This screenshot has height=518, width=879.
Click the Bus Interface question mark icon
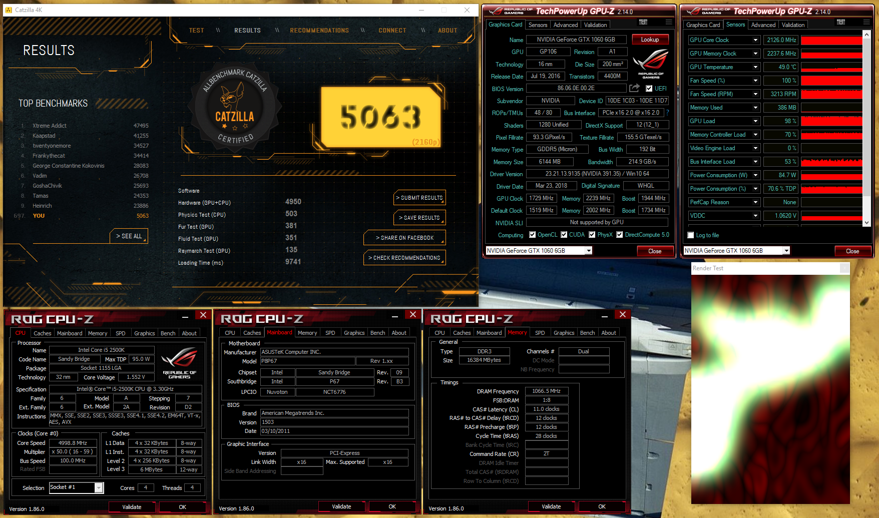[667, 113]
